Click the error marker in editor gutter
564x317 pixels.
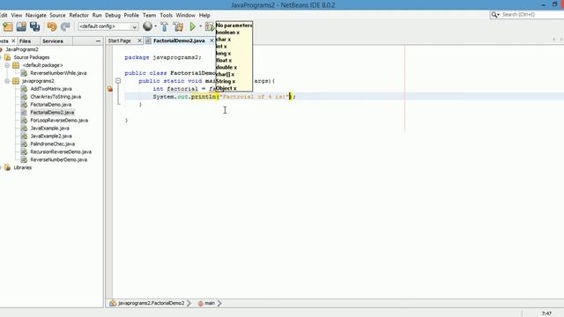click(x=109, y=89)
